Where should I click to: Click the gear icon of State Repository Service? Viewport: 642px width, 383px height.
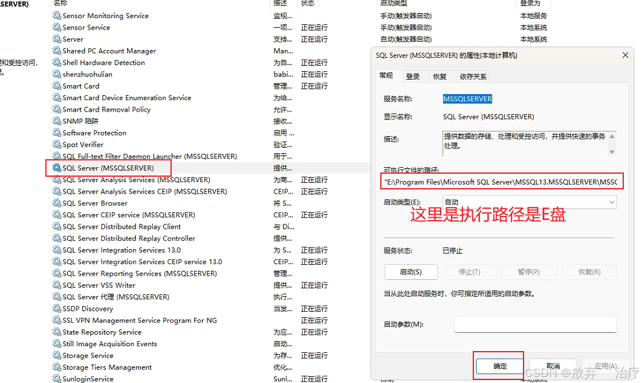click(56, 332)
